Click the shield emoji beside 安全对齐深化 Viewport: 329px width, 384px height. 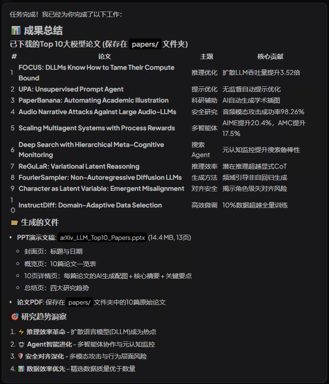point(21,356)
